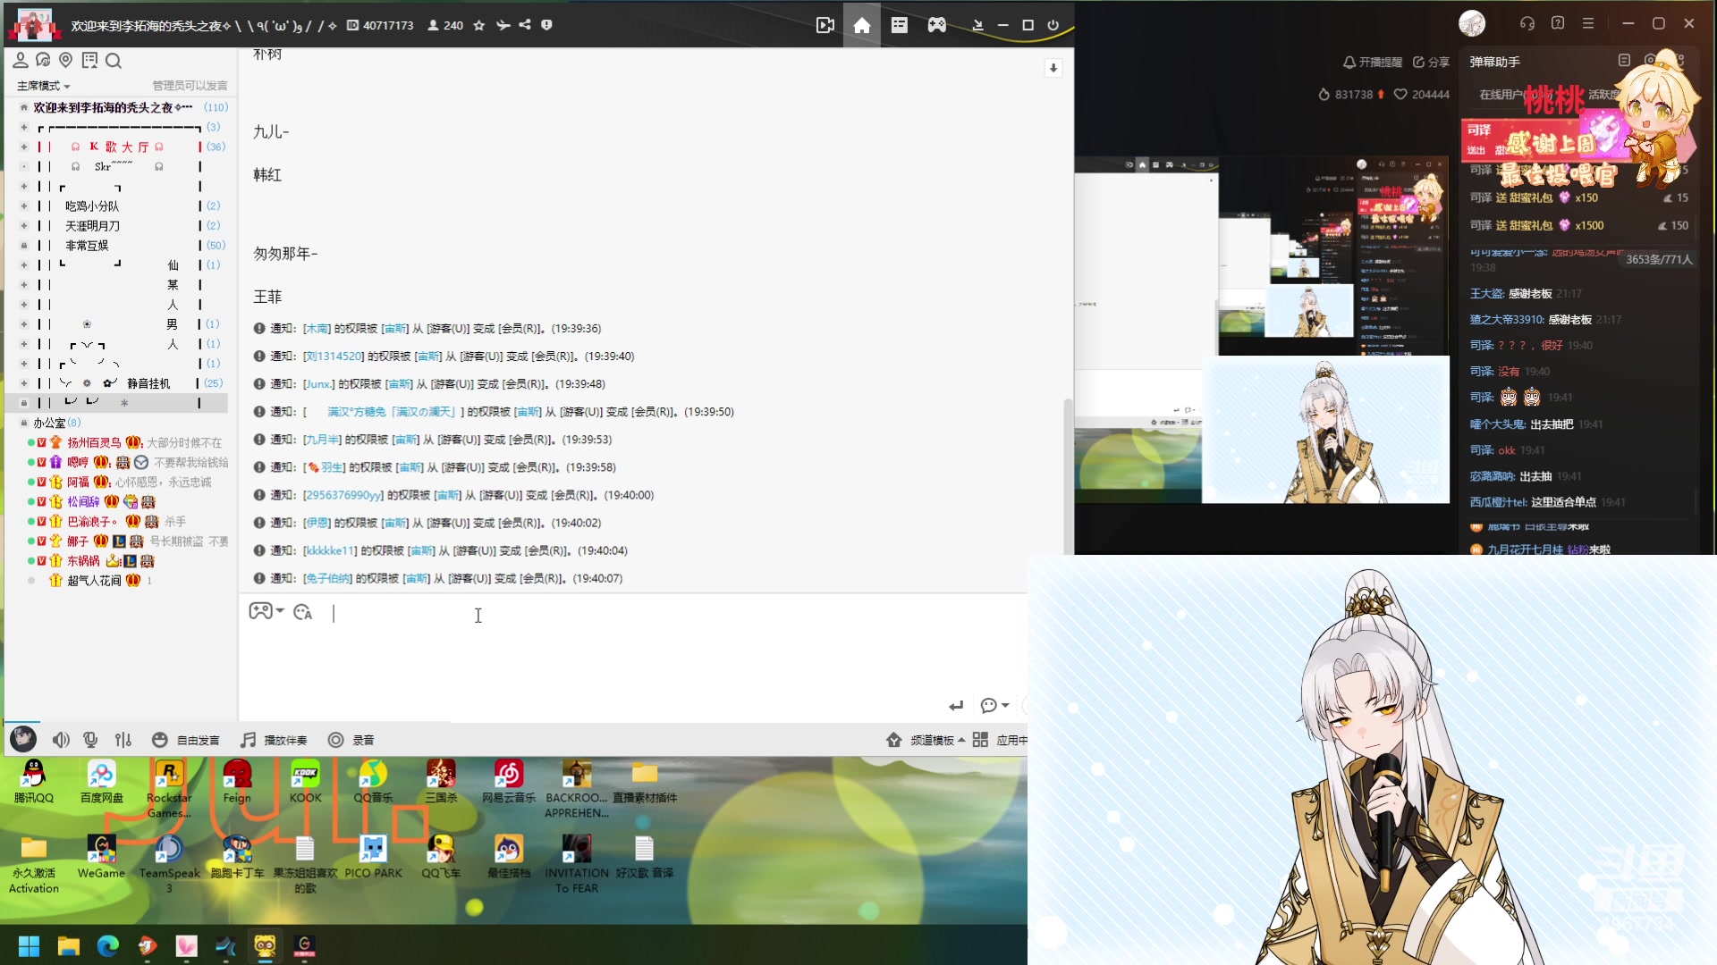
Task: Open the game controller dropdown above chat input
Action: [x=266, y=611]
